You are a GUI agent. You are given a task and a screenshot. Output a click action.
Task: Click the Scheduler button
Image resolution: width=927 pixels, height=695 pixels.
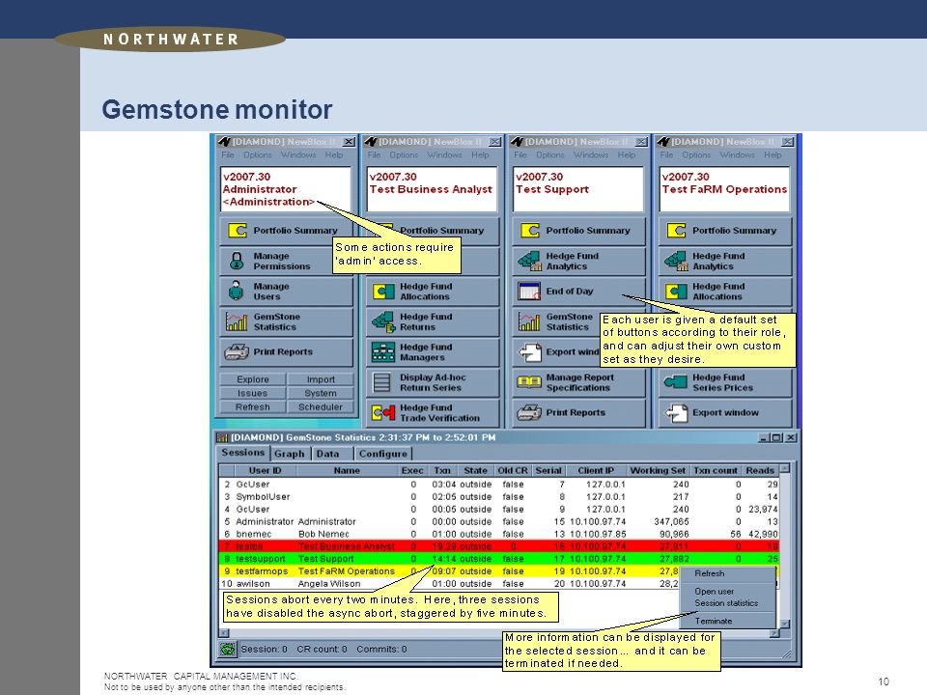point(321,407)
